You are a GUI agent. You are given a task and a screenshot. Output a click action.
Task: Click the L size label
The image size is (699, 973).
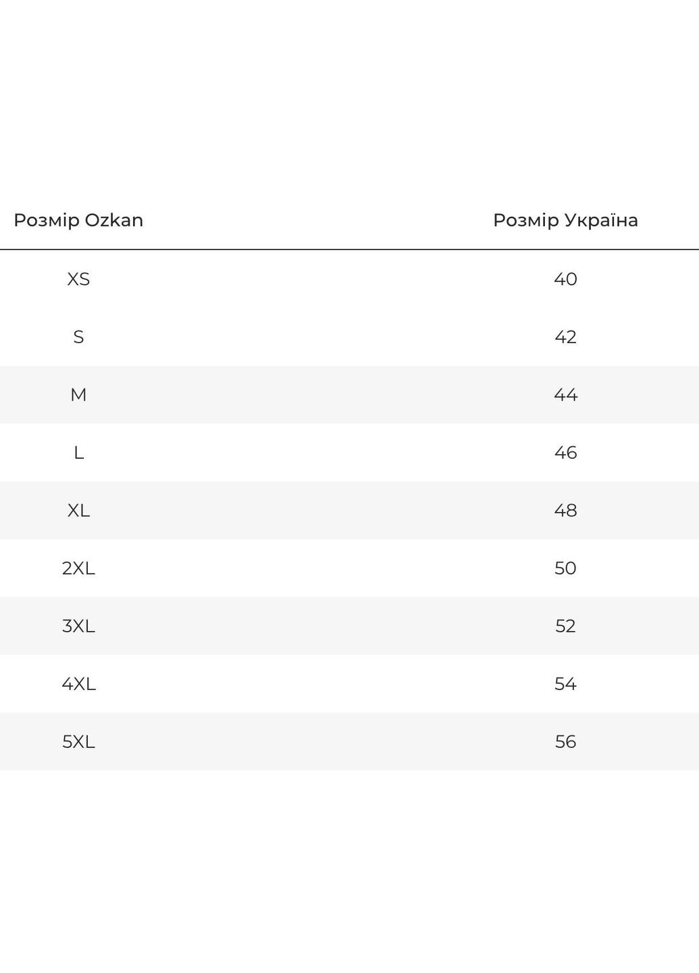78,453
